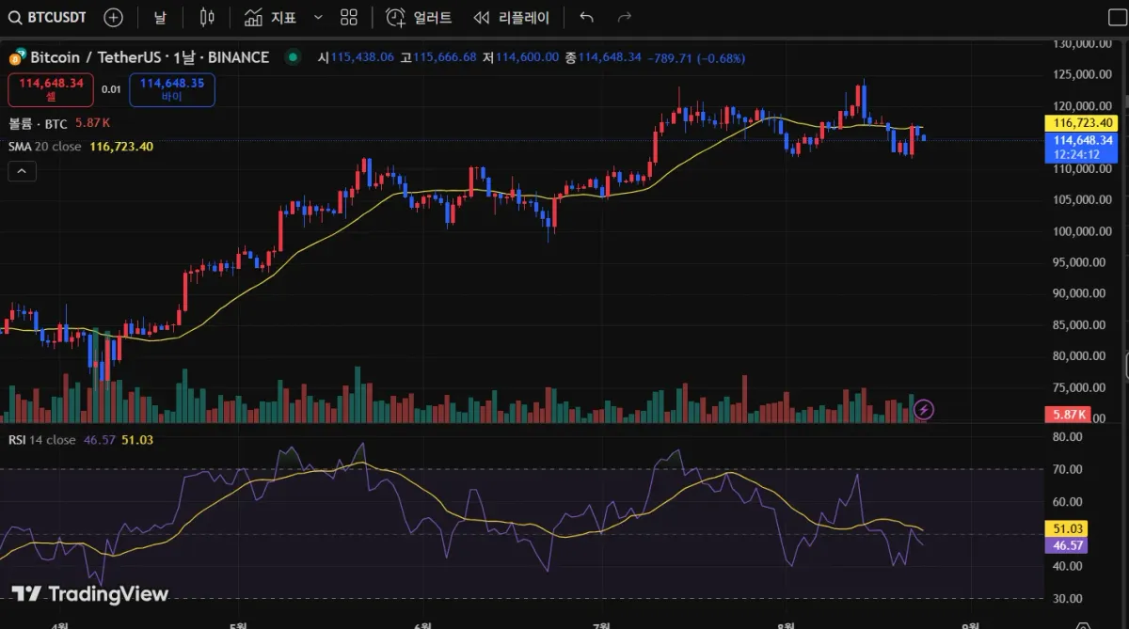
Task: Open the chart layout grid selector
Action: 349,17
